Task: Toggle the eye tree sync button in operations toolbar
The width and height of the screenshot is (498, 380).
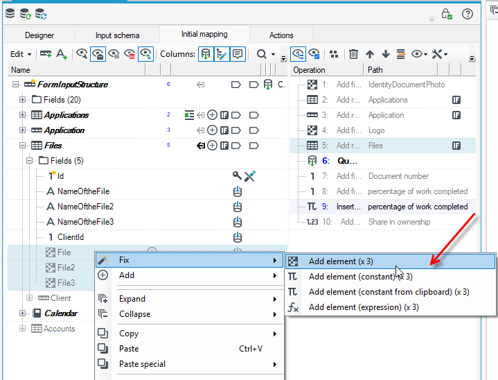Action: [x=298, y=54]
